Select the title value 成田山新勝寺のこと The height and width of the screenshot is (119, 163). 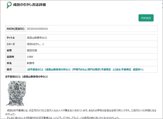[37, 38]
